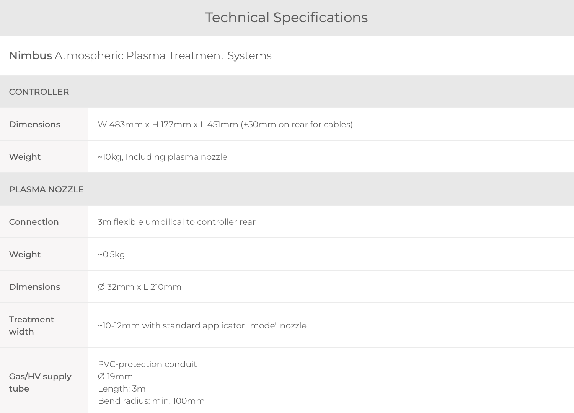Click the ~10-12mm standard applicator text
This screenshot has width=574, height=413.
click(x=202, y=326)
